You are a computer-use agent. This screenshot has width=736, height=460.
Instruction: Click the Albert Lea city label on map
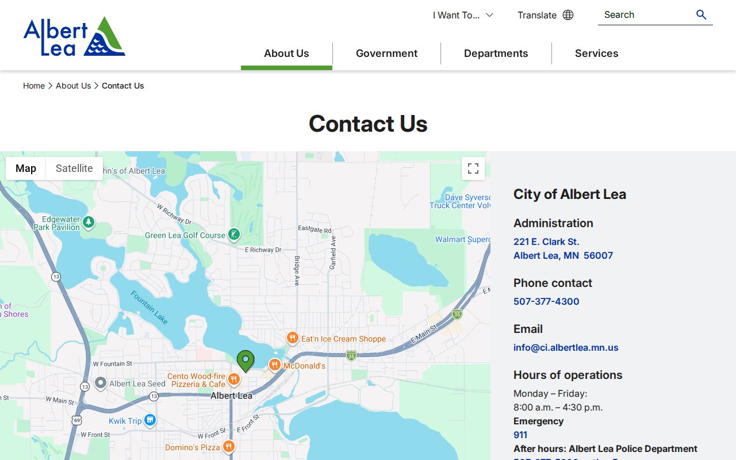click(231, 396)
